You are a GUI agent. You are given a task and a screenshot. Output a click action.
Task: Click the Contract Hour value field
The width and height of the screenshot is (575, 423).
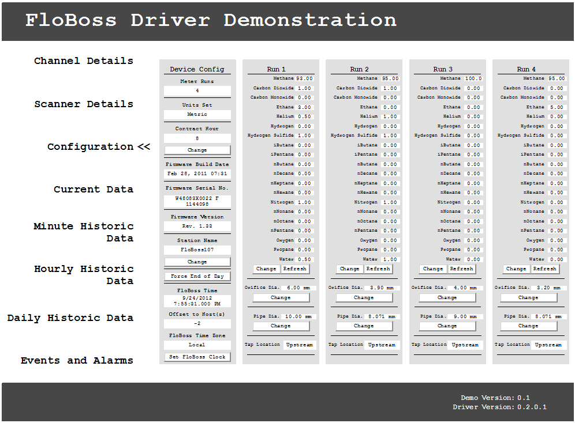[x=197, y=138]
